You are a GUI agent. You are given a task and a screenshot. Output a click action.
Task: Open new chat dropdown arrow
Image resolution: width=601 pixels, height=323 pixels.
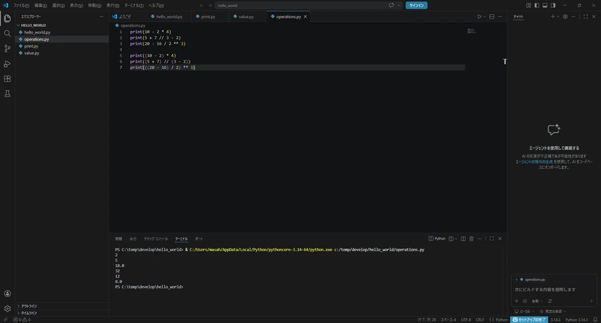(558, 17)
